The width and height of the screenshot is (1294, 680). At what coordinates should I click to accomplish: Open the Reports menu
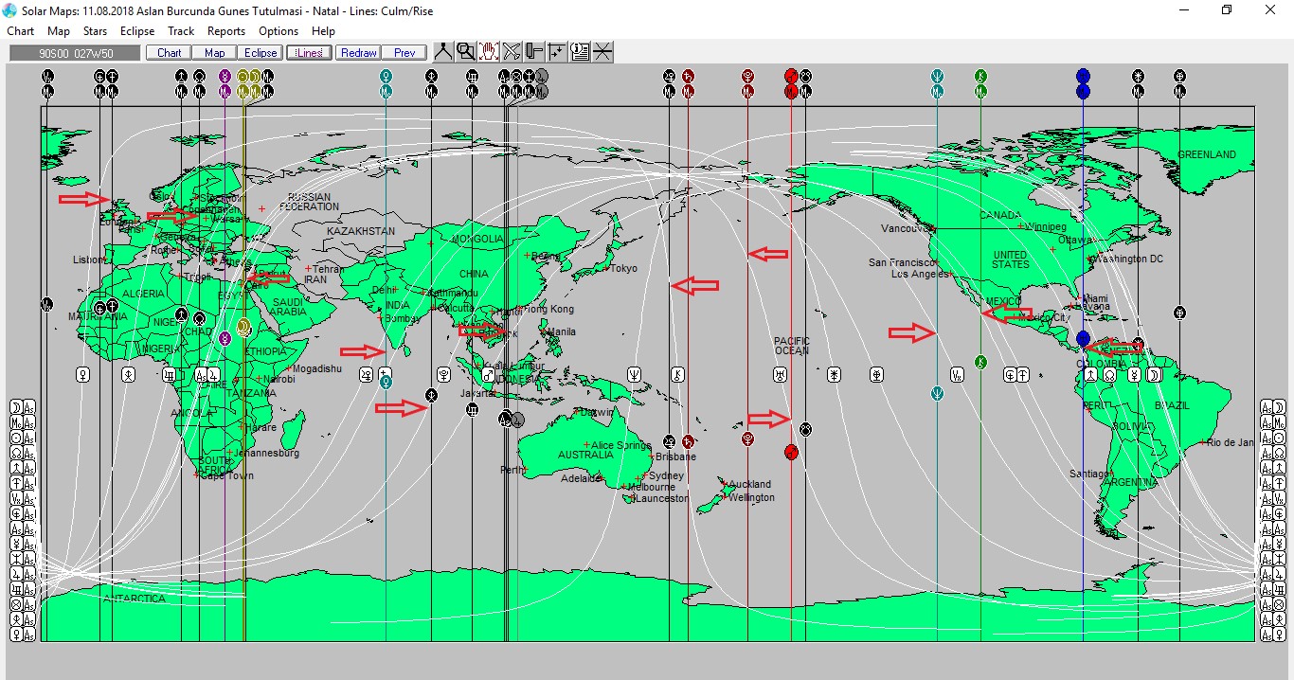226,31
